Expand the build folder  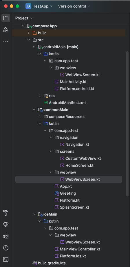(29, 33)
